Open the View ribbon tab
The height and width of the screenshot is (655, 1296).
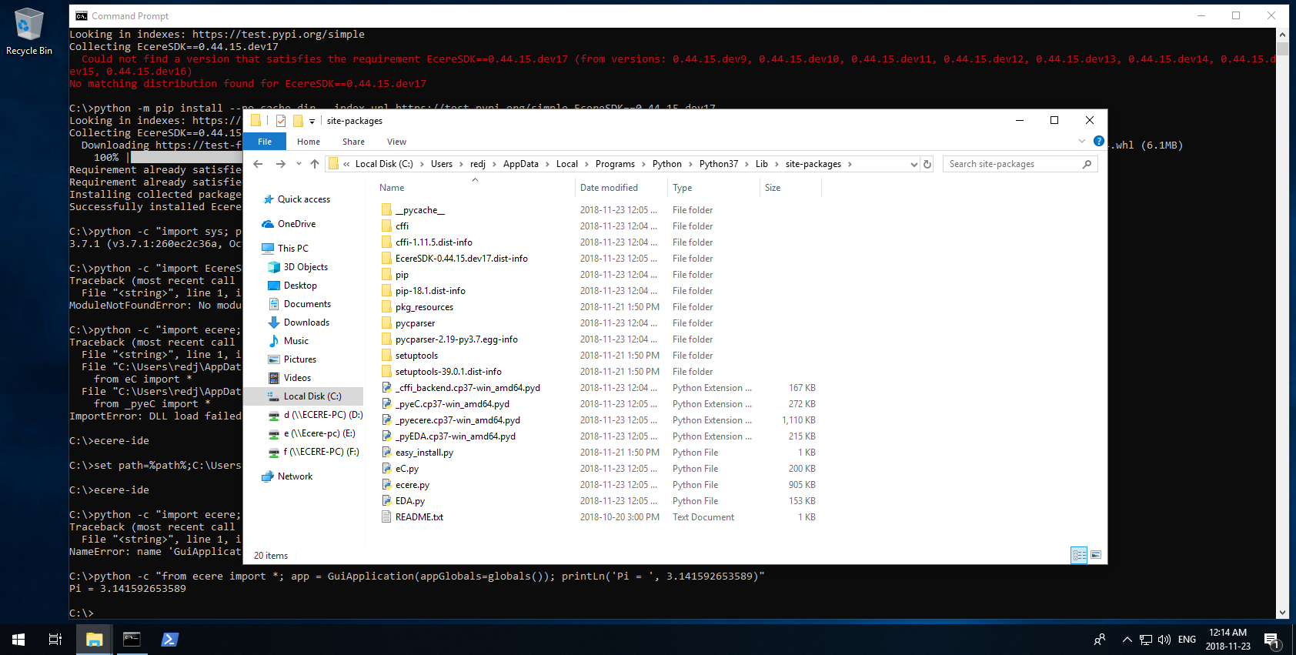coord(396,142)
